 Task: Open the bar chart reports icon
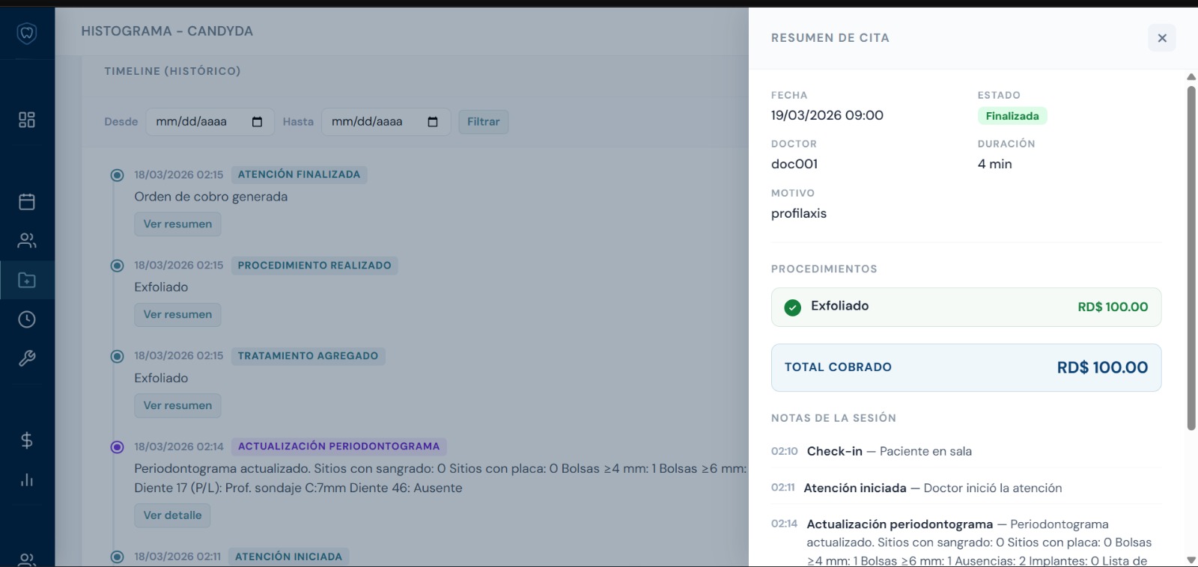coord(27,479)
